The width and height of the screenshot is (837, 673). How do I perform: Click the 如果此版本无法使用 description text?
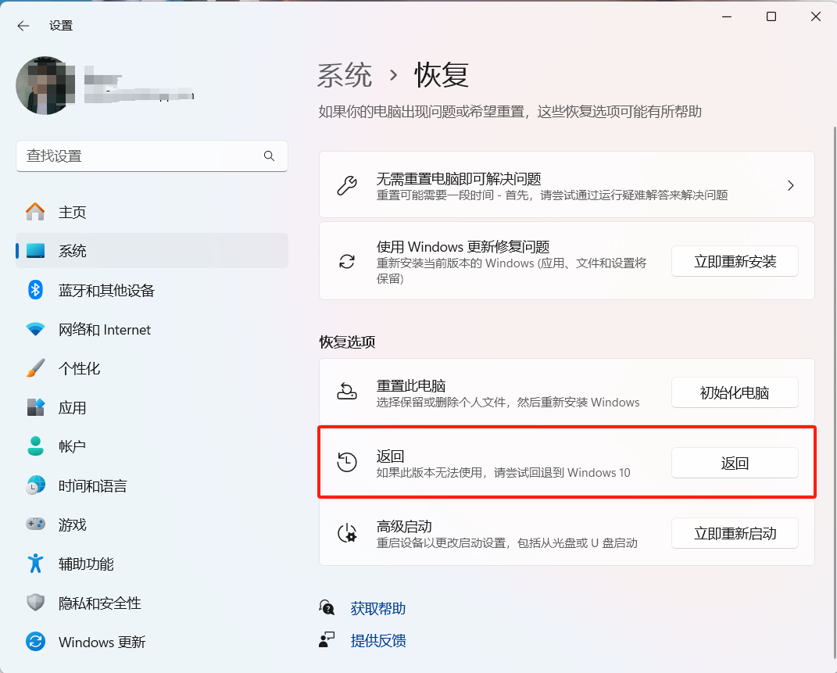tap(503, 473)
